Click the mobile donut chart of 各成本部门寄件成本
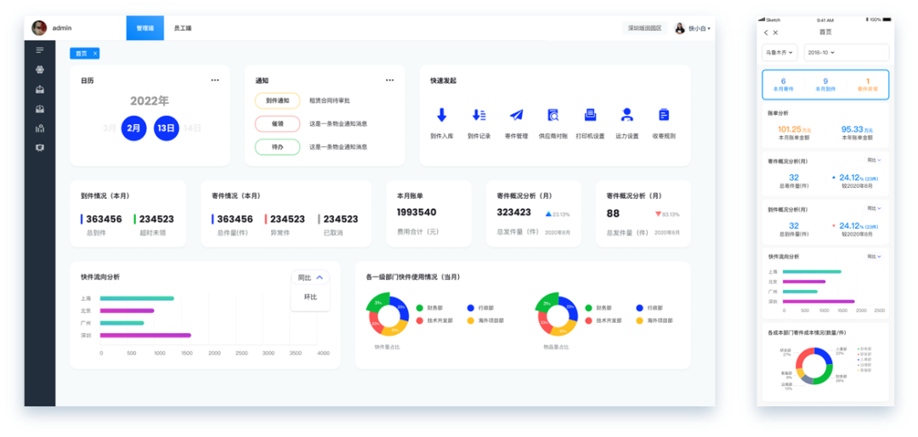 point(813,366)
